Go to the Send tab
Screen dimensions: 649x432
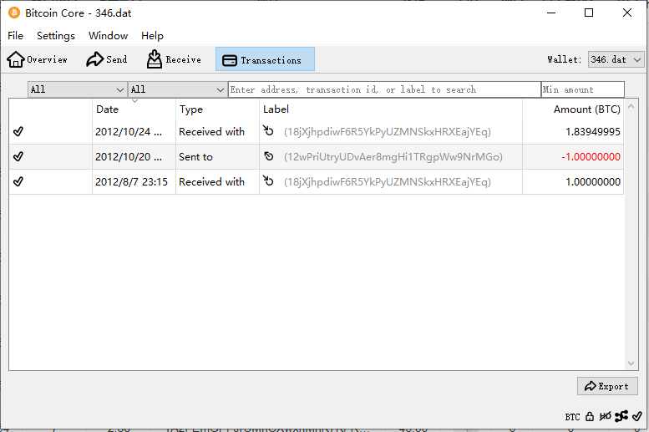coord(107,59)
